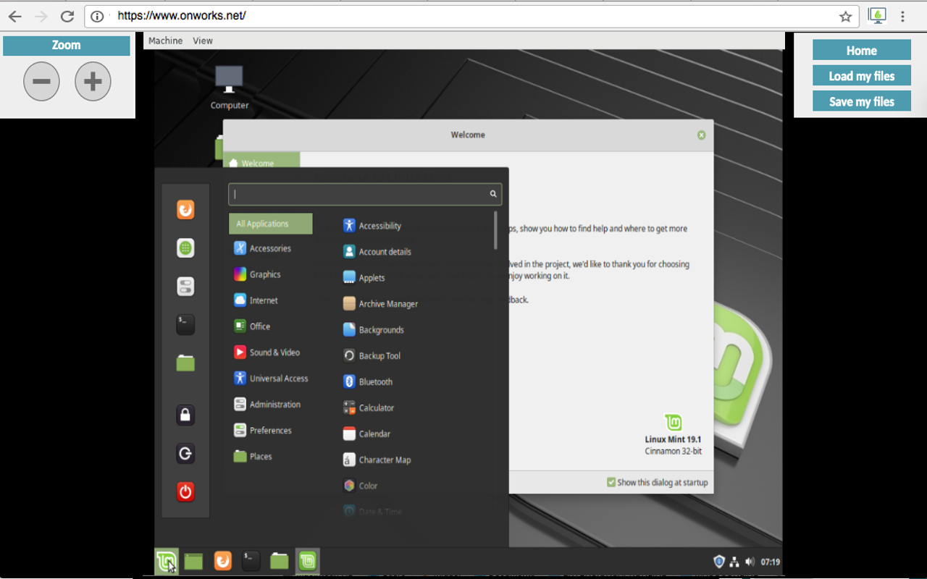This screenshot has width=927, height=579.
Task: Select the All Applications category
Action: [271, 224]
